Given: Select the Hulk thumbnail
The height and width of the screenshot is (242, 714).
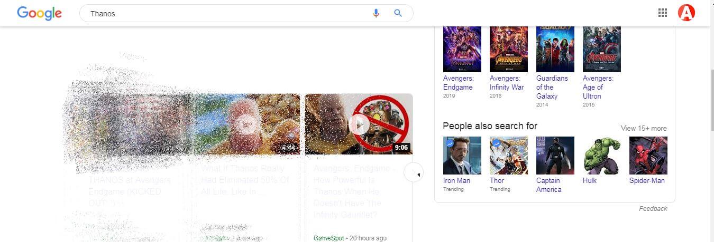Looking at the screenshot, I should coord(602,156).
